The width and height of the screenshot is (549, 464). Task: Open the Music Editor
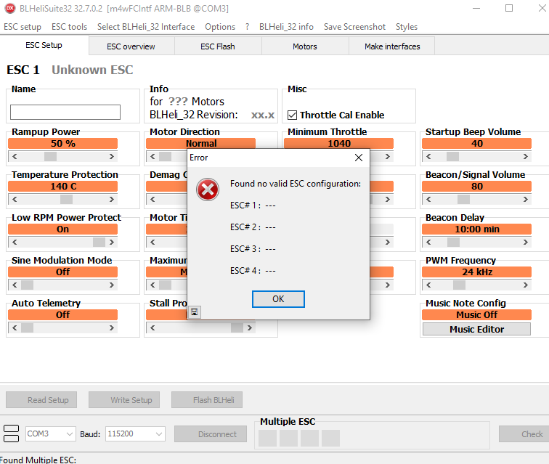[x=476, y=329]
